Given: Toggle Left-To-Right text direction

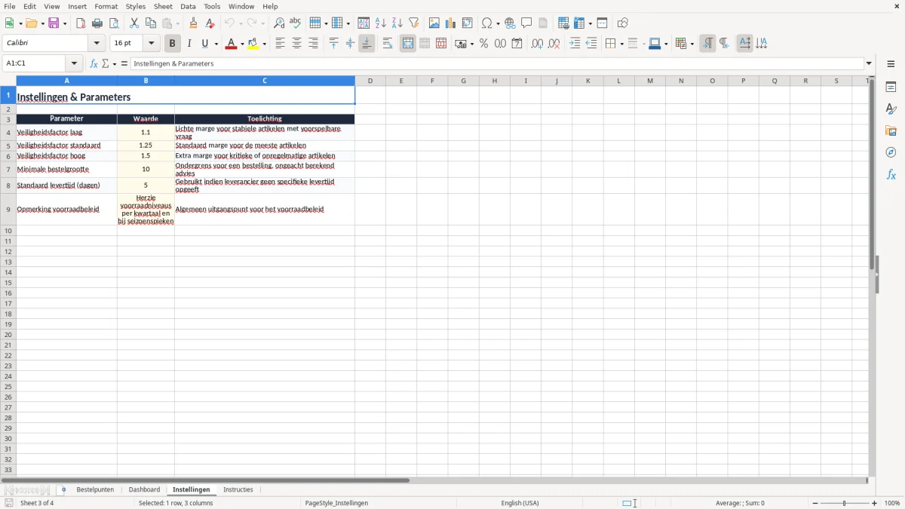Looking at the screenshot, I should [x=707, y=44].
